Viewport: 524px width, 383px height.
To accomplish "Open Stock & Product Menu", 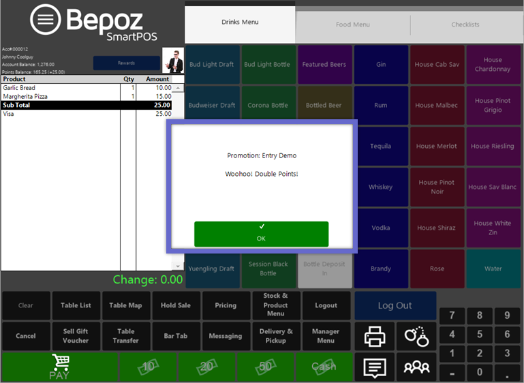I will [x=275, y=305].
